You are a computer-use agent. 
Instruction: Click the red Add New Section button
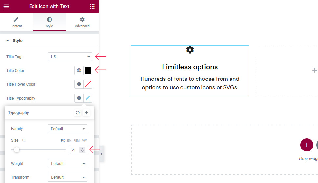[307, 145]
